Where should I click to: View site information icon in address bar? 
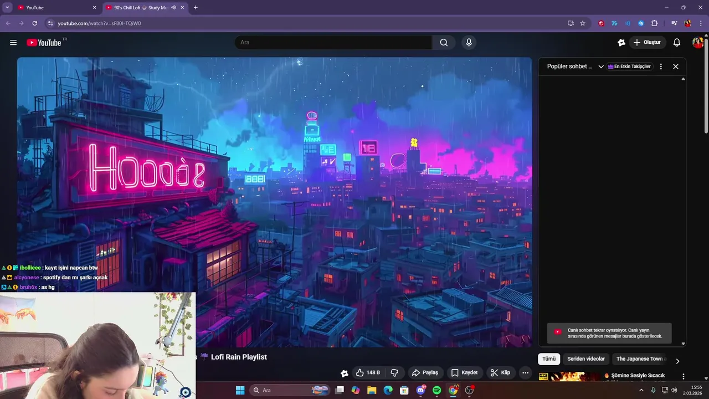tap(50, 23)
